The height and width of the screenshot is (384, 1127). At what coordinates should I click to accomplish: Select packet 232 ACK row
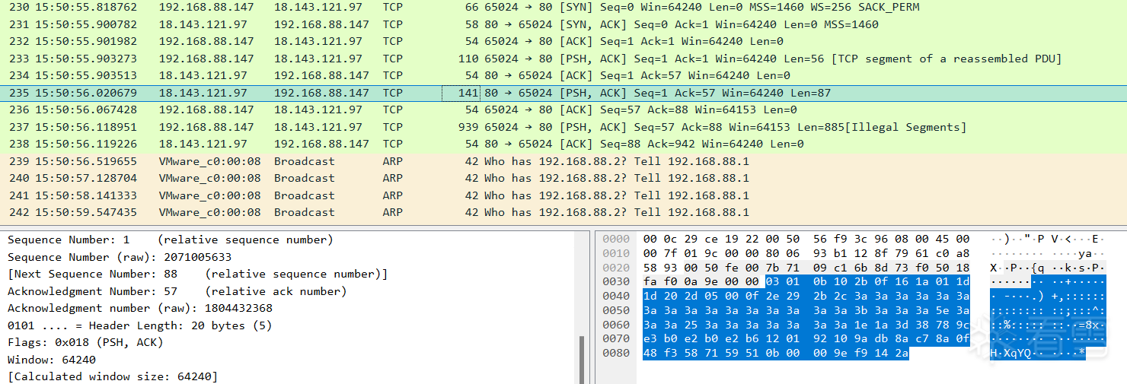pos(563,41)
